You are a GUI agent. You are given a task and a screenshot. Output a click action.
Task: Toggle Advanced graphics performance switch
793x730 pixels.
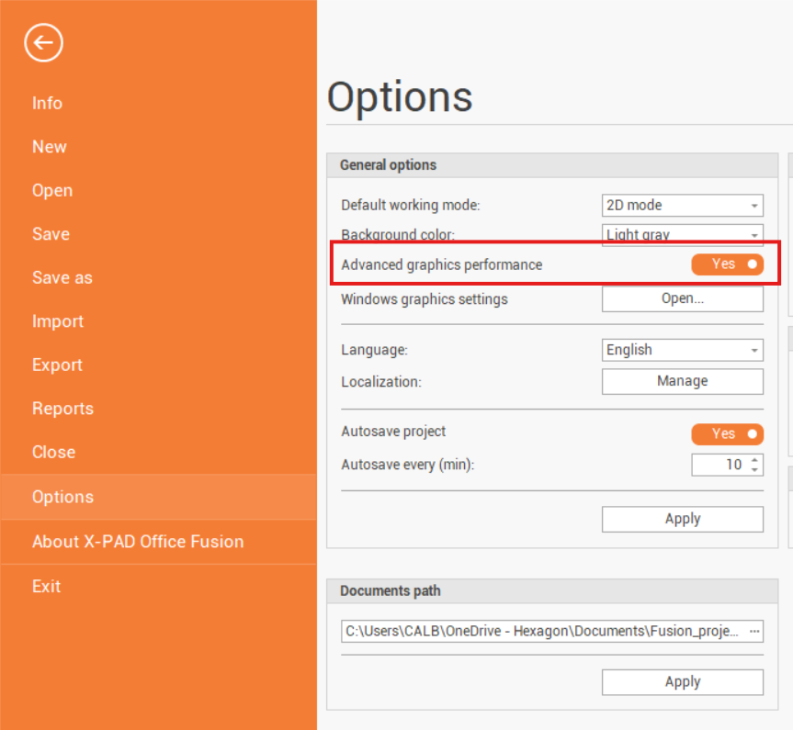tap(727, 264)
